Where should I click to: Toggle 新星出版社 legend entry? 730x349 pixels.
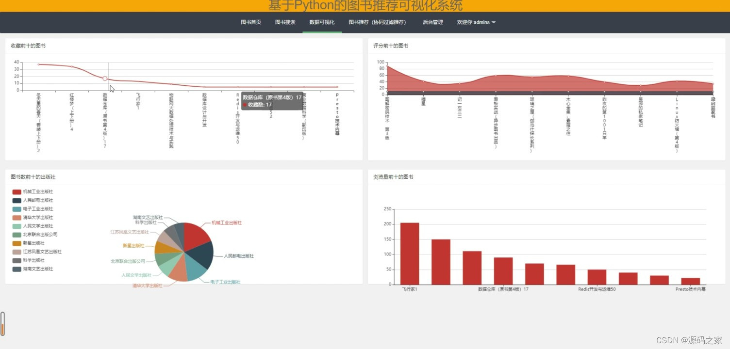[29, 243]
